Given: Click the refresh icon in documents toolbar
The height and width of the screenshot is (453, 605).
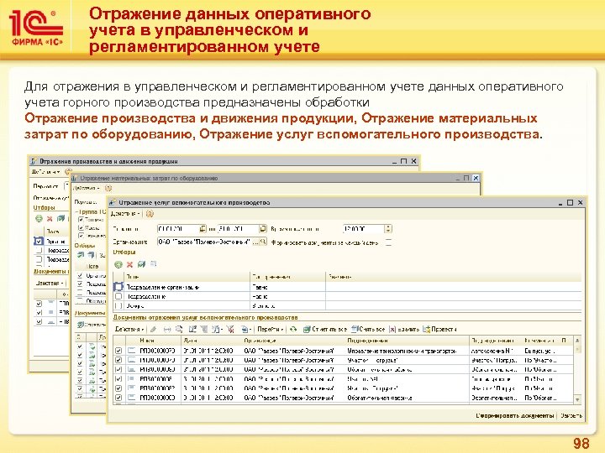Looking at the screenshot, I should pos(293,329).
